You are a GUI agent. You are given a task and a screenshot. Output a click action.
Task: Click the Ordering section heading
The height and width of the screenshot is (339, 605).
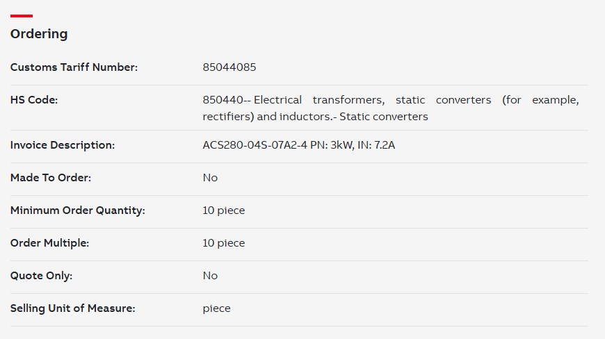tap(39, 34)
